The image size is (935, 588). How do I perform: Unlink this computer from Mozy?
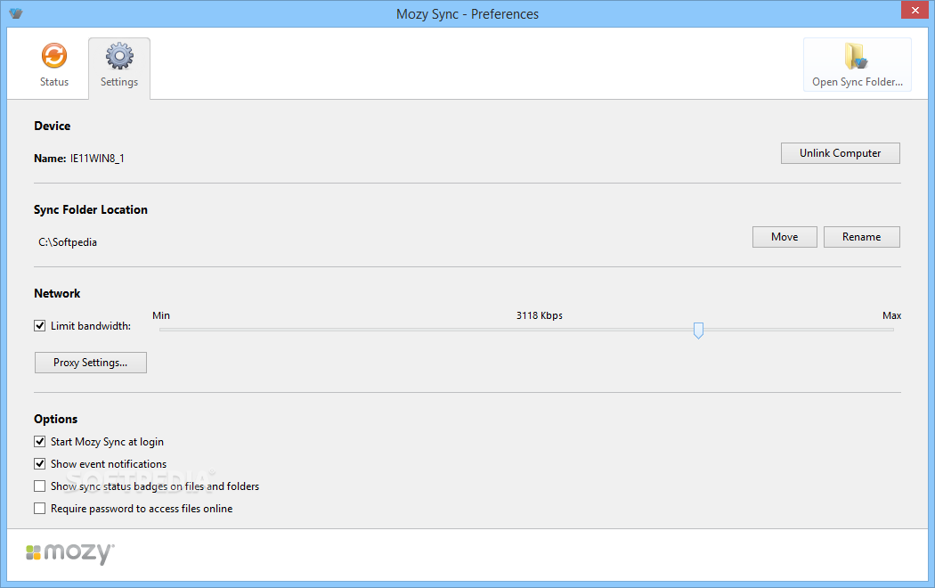coord(841,153)
